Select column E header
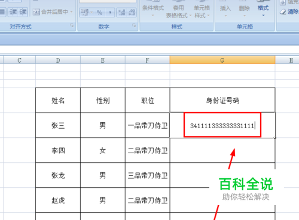Screen dimensions: 299x220 click(103, 60)
